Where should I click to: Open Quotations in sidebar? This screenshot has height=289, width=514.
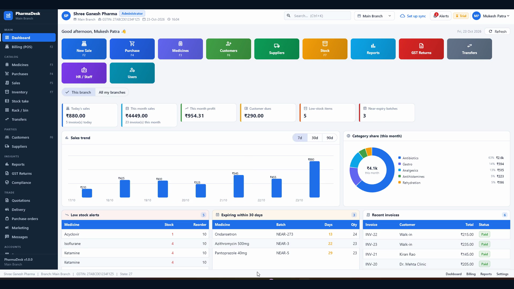point(29,200)
